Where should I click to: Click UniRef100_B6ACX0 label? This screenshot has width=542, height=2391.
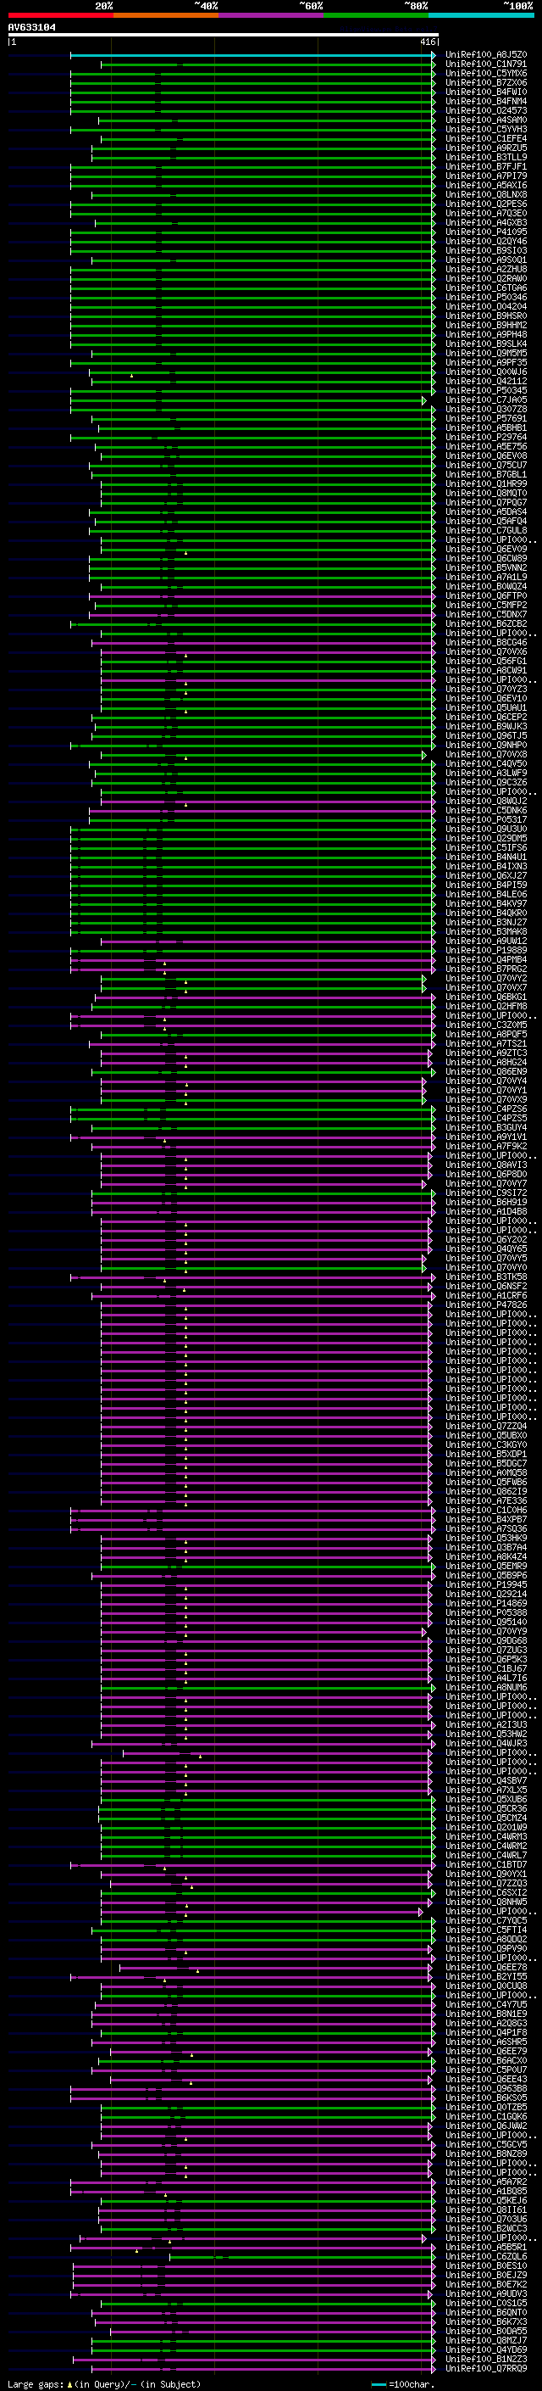point(486,2060)
